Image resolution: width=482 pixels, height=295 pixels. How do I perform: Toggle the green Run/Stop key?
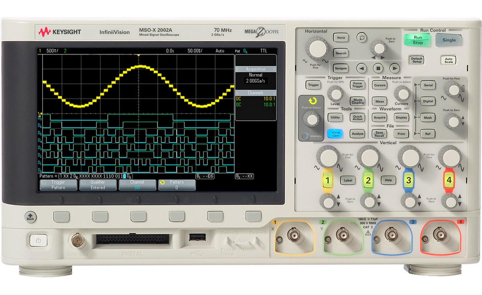point(418,40)
